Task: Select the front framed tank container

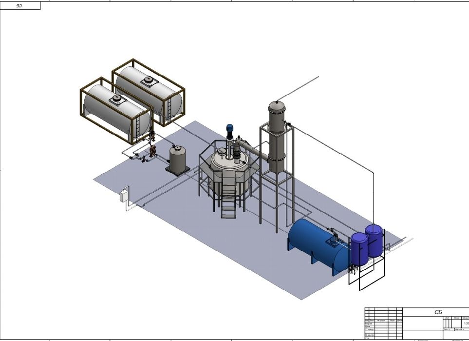Action: click(x=117, y=111)
